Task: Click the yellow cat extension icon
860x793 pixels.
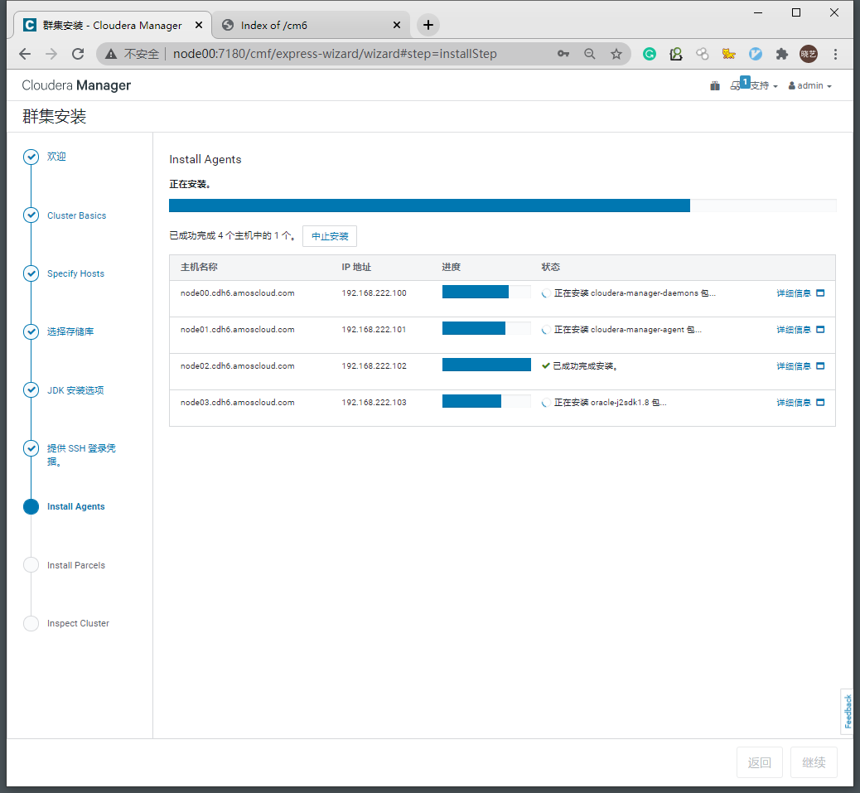Action: point(728,54)
